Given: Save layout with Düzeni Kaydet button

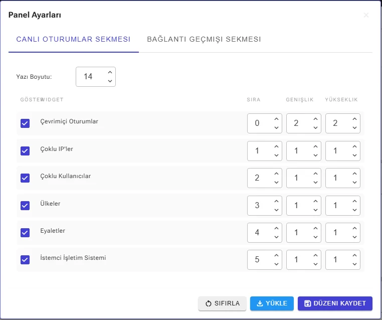Looking at the screenshot, I should point(335,303).
